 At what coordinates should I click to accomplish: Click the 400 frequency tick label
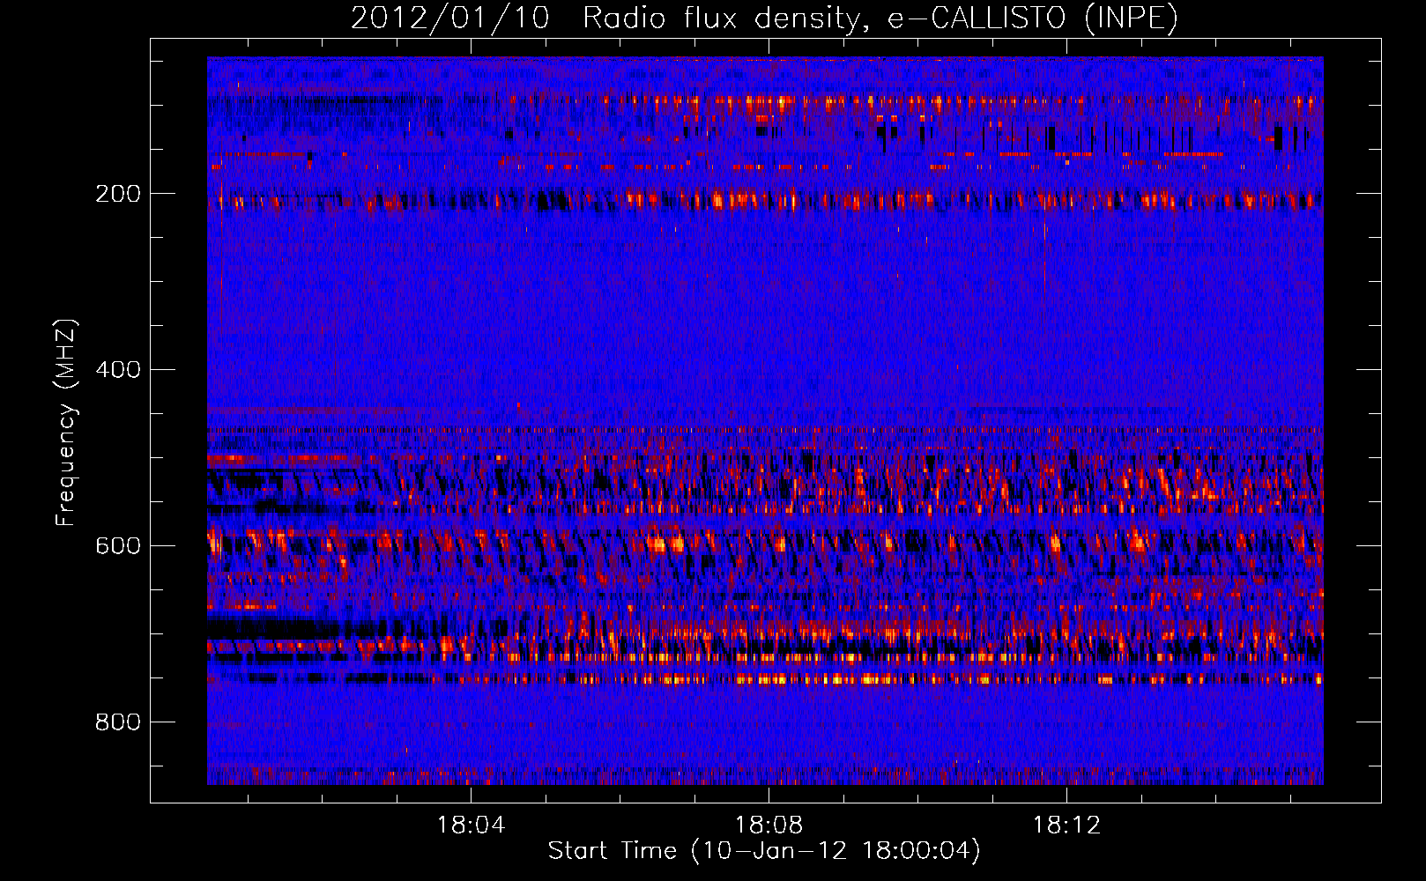tap(118, 369)
